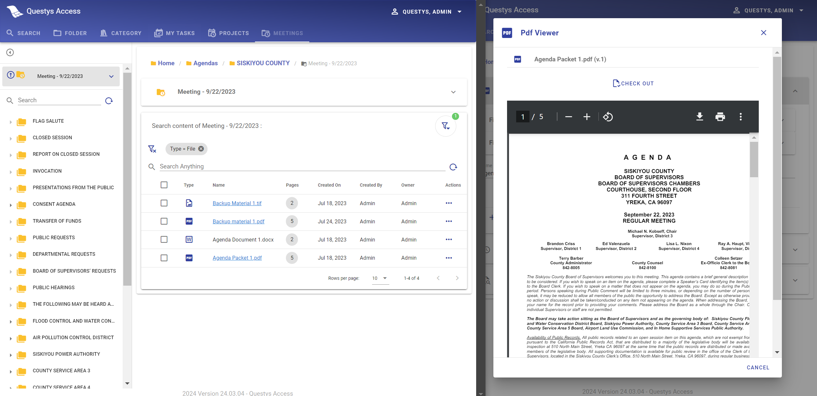817x396 pixels.
Task: Expand the PUBLIC HEARINGS folder
Action: click(x=10, y=289)
